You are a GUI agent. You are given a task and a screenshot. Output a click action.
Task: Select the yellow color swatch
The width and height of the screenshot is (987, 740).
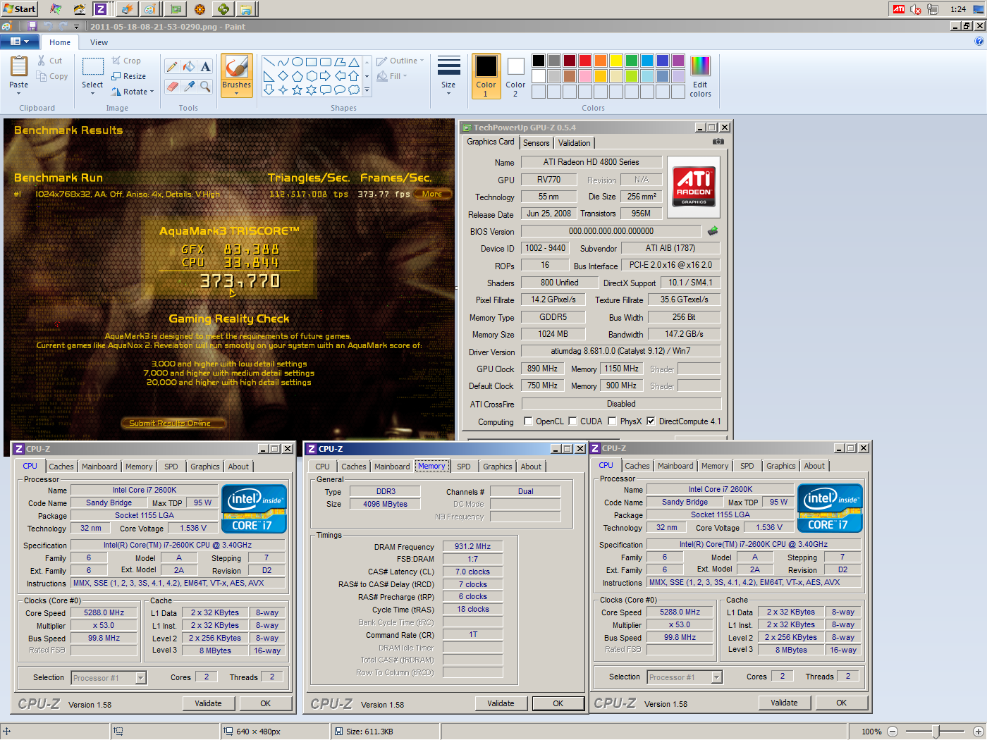coord(615,61)
